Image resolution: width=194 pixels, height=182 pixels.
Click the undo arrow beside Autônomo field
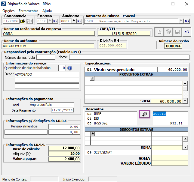point(79,21)
